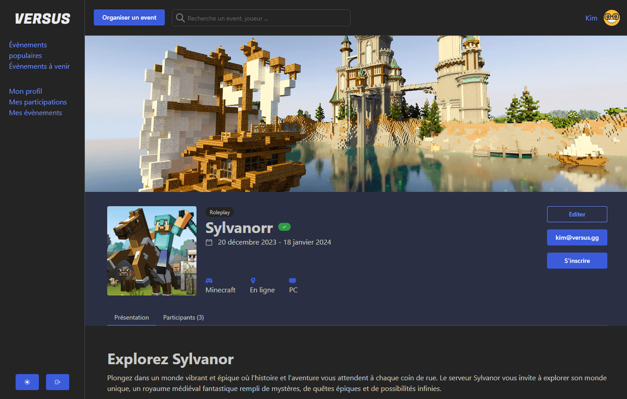Toggle light theme with the sun button
Viewport: 627px width, 399px height.
[27, 382]
